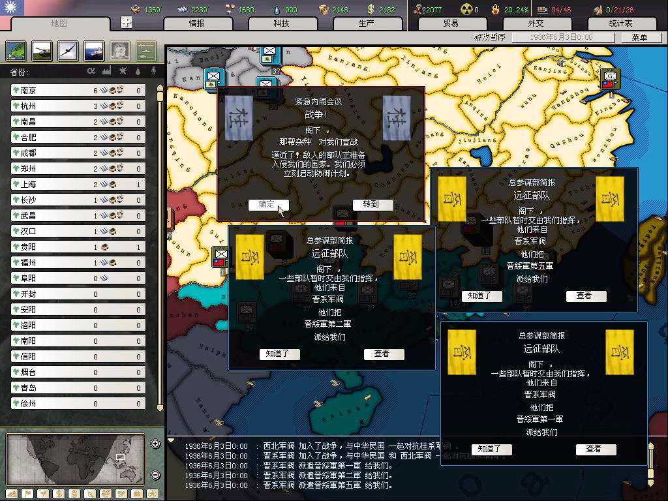Click the nuclear weapons count icon
This screenshot has width=668, height=501.
coord(466,9)
